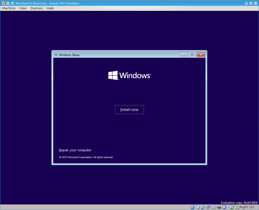Click the VirtualBox window menu icon in title bar
259x210 pixels.
(x=3, y=3)
